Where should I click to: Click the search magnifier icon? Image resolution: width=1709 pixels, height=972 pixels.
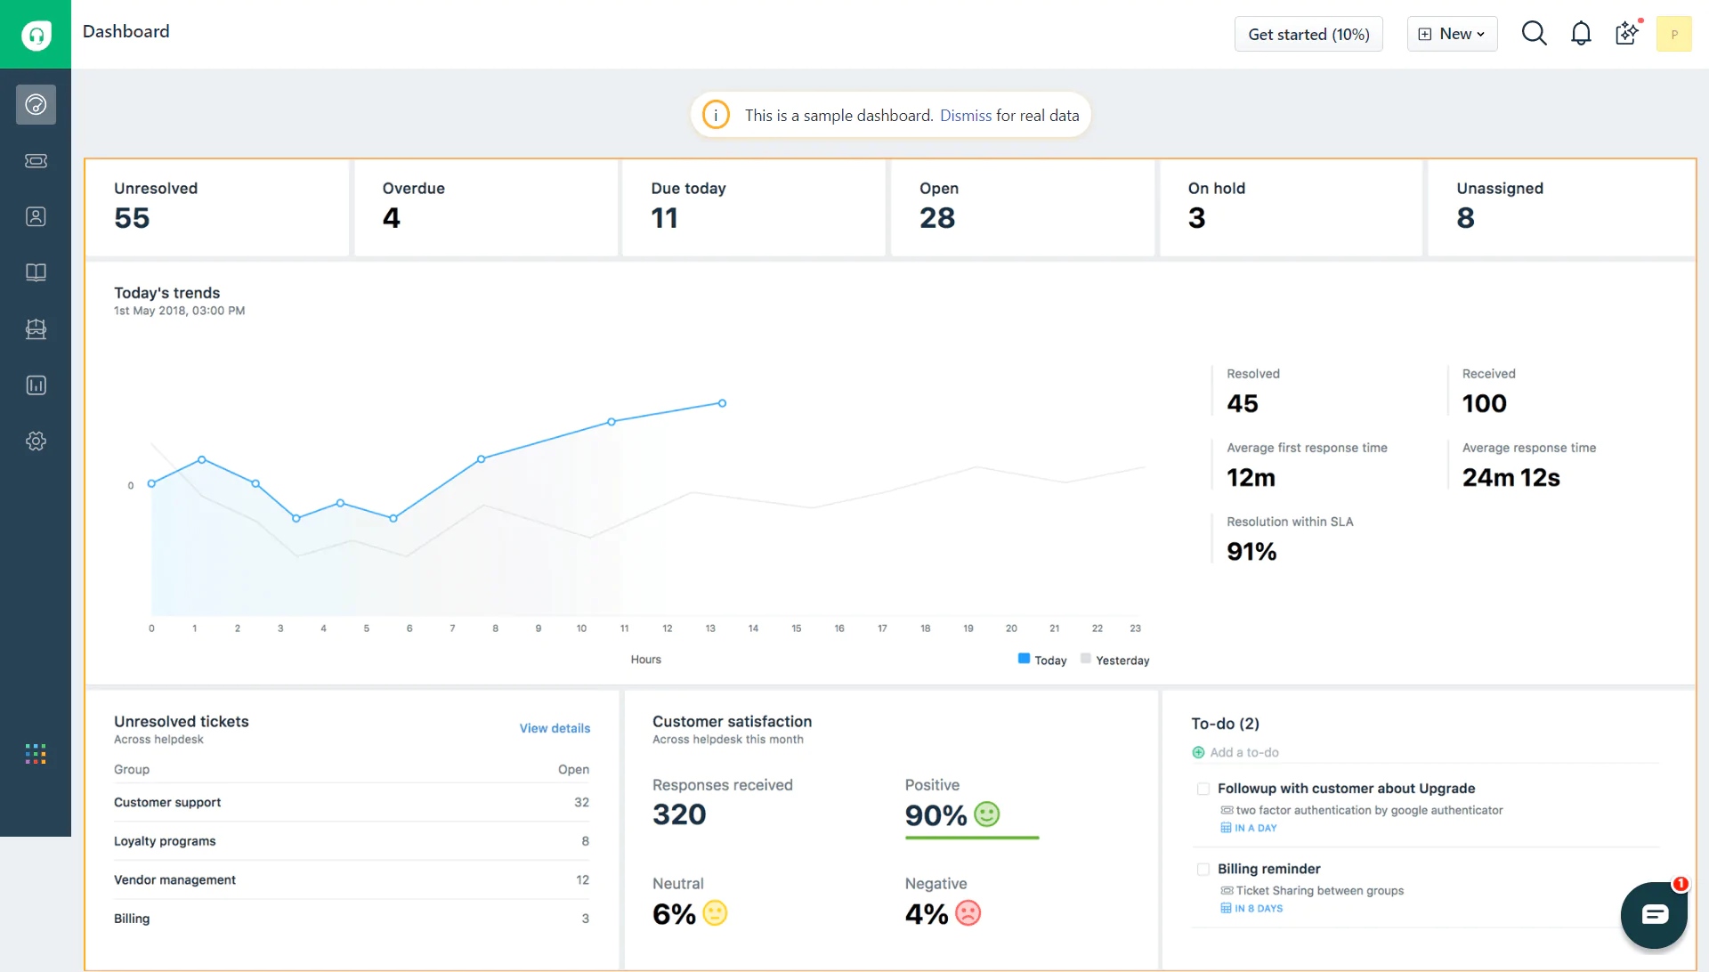coord(1534,34)
